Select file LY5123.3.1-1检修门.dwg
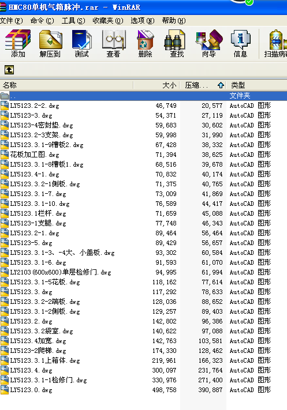Image resolution: width=287 pixels, height=410 pixels. (x=49, y=380)
